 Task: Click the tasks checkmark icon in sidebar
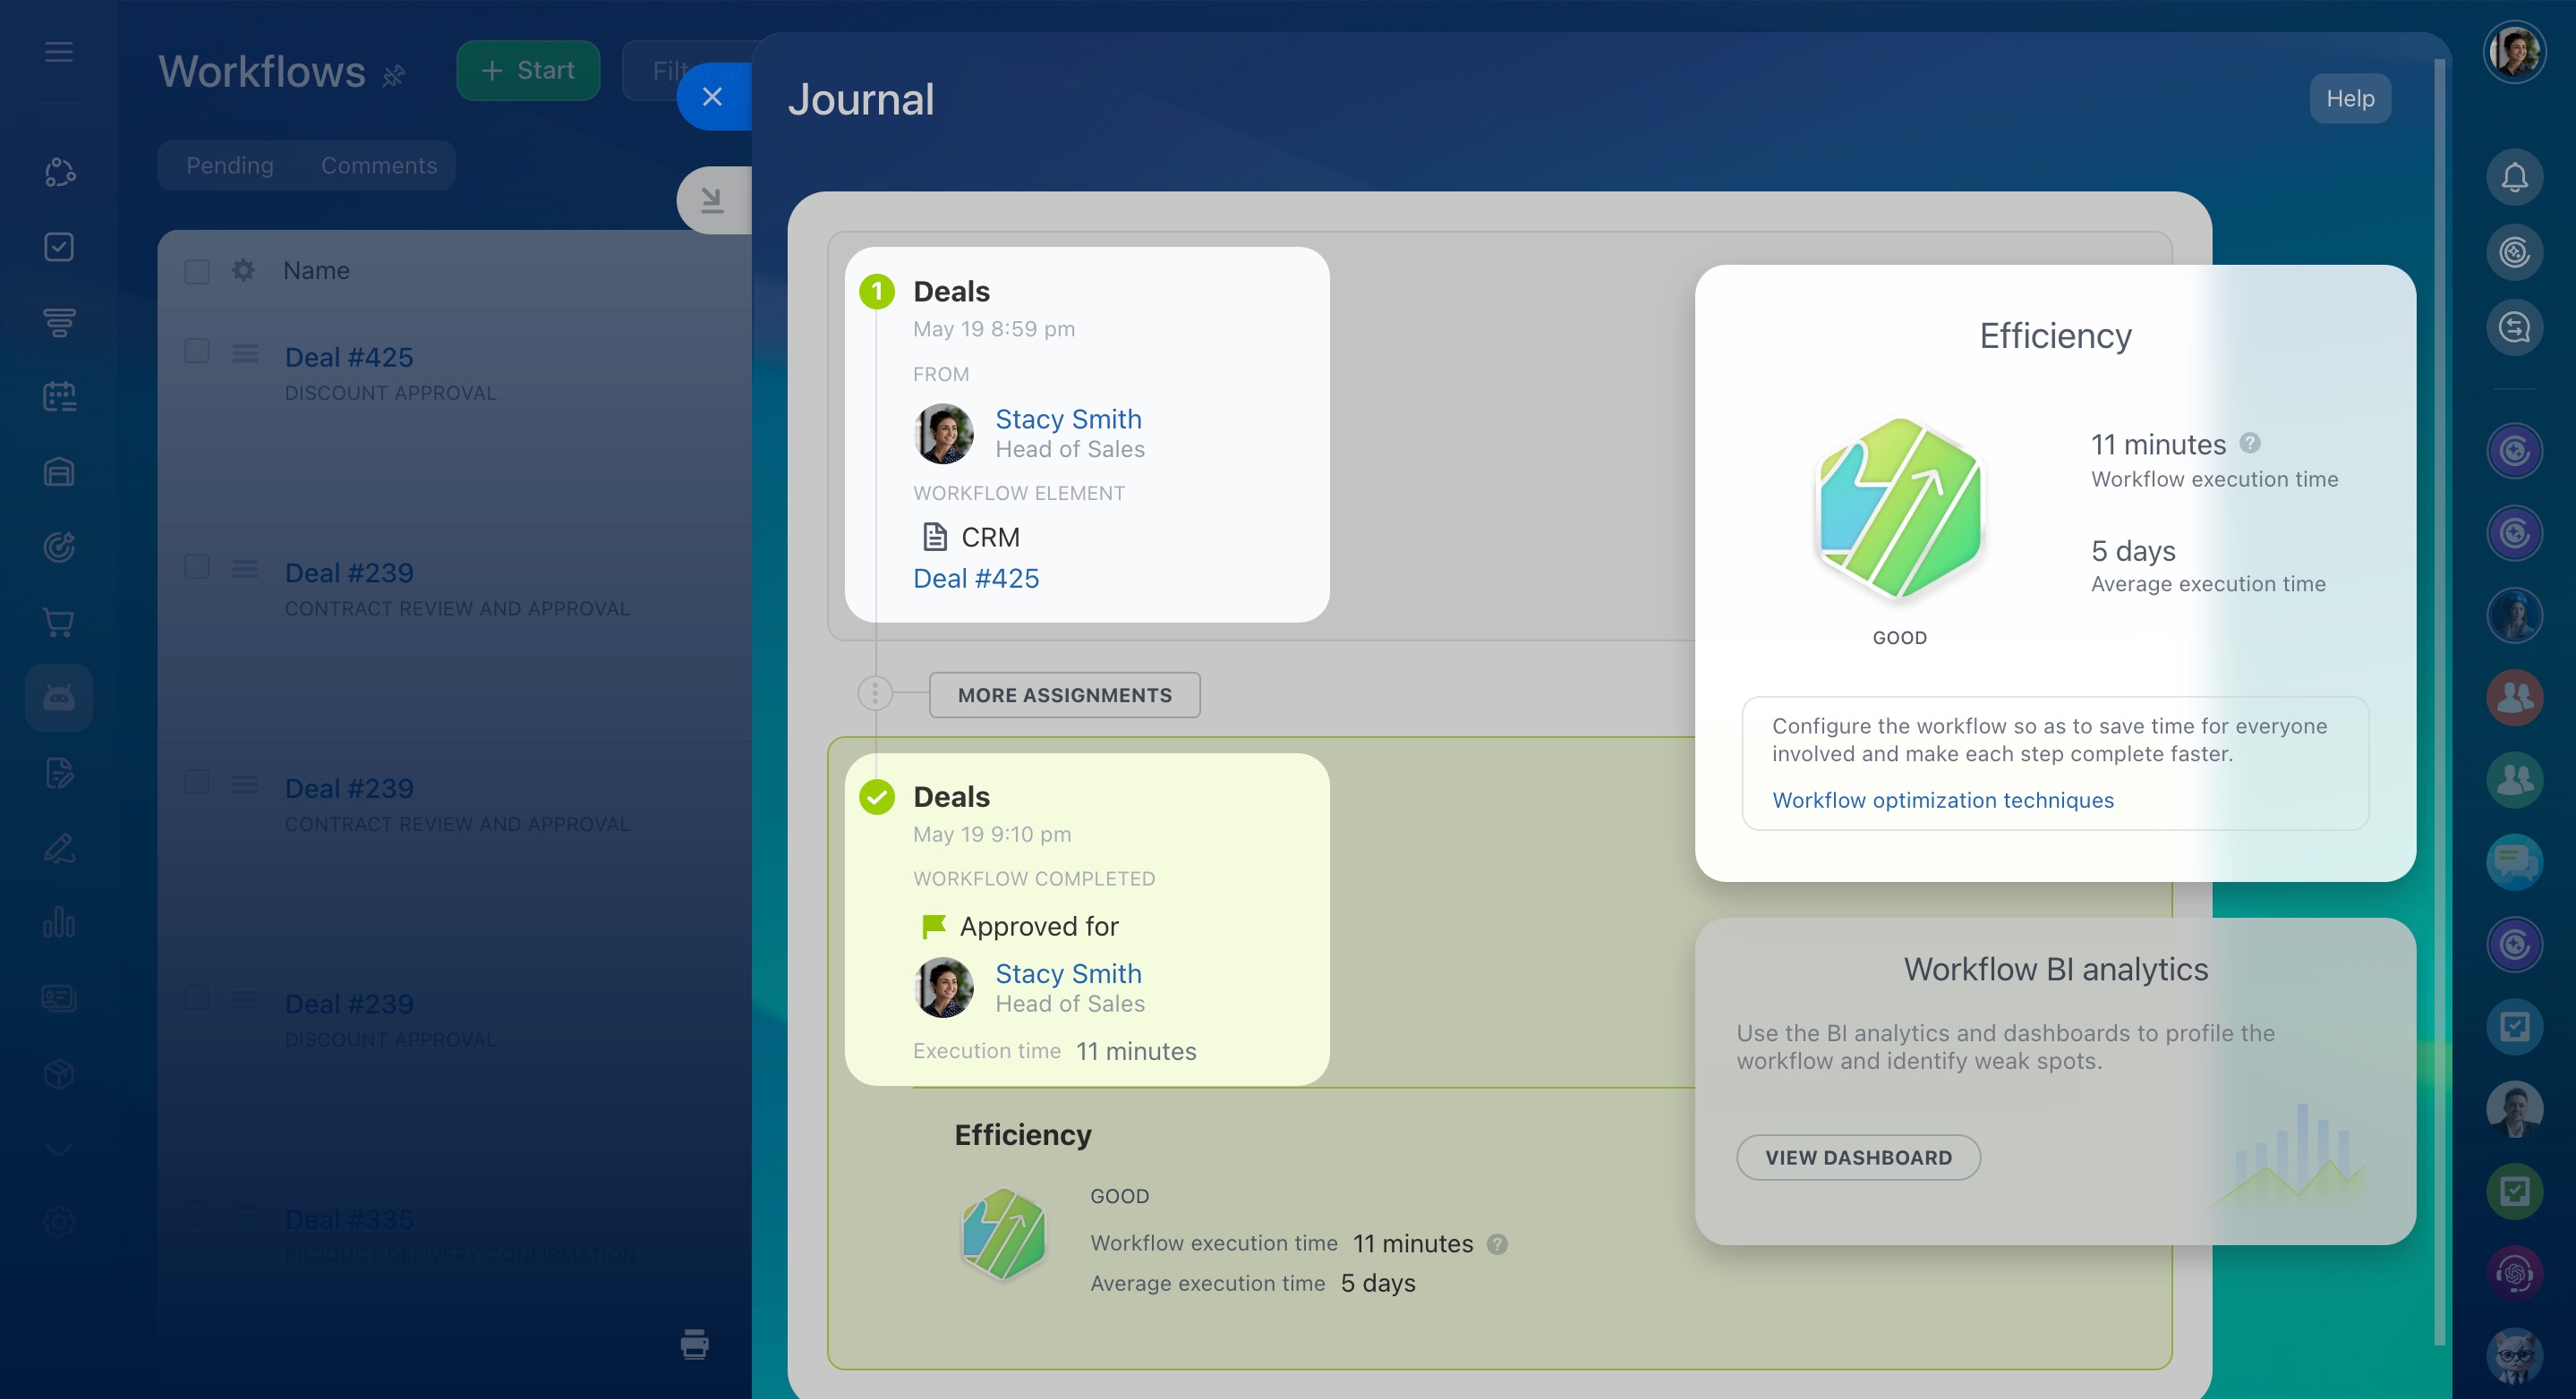(x=59, y=247)
